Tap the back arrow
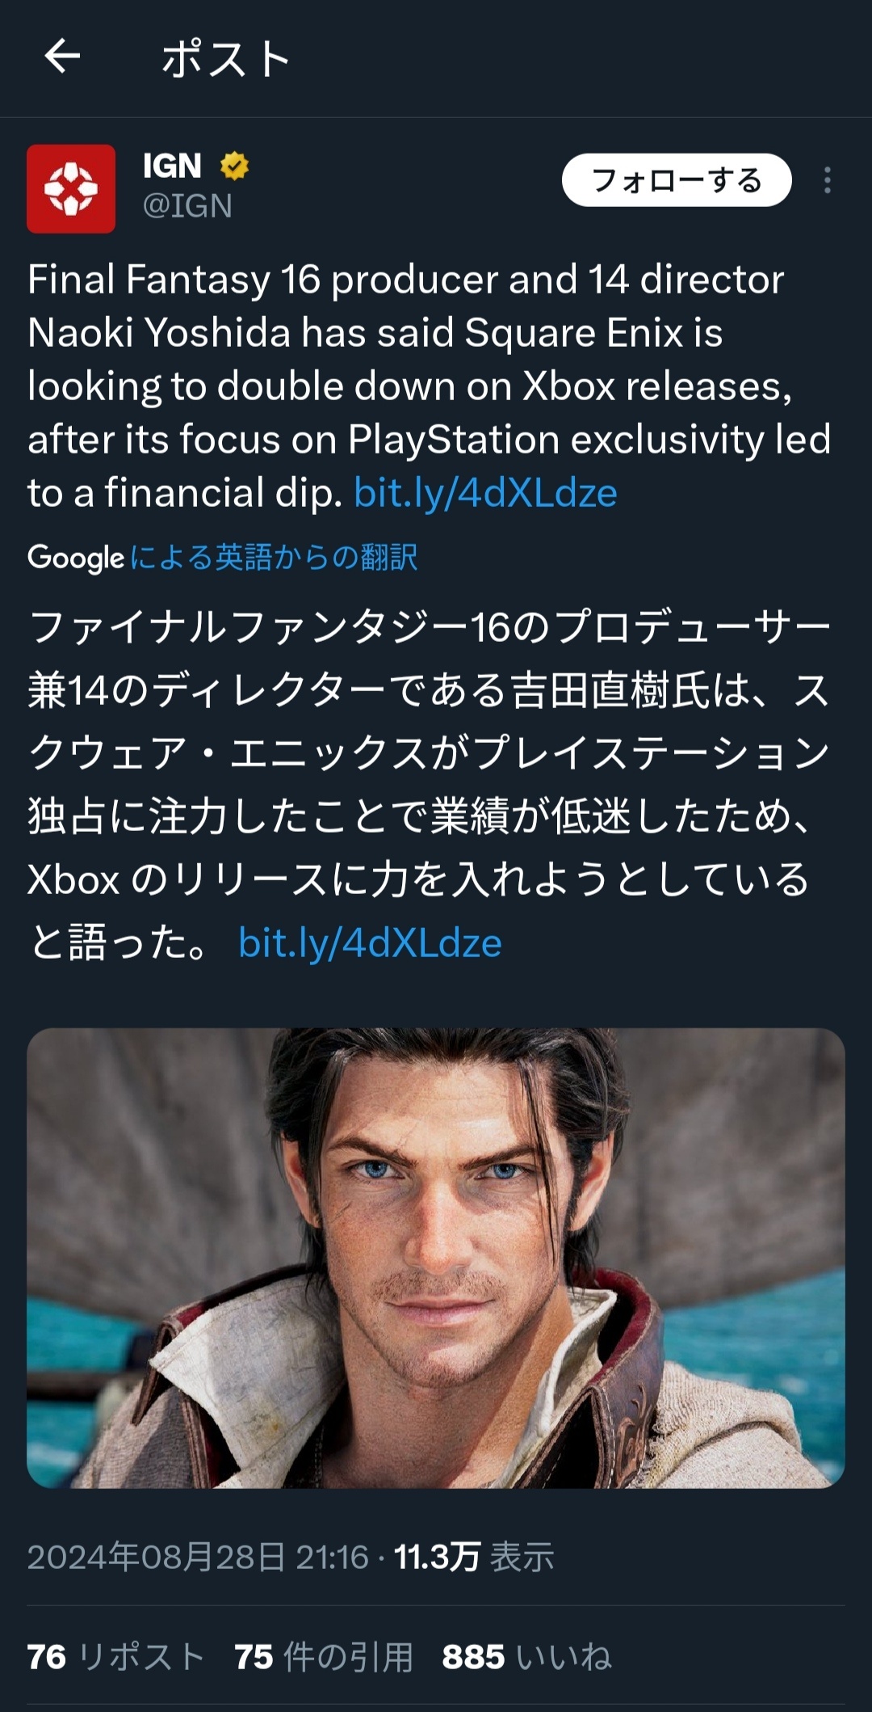The width and height of the screenshot is (872, 1712). coord(62,57)
